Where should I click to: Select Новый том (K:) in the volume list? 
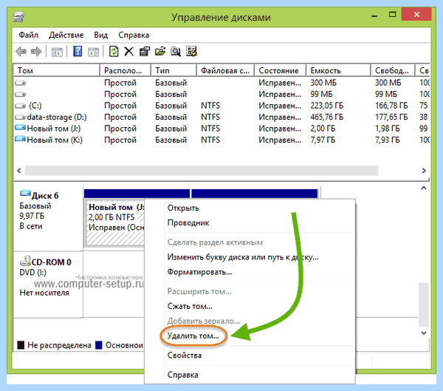pyautogui.click(x=221, y=140)
